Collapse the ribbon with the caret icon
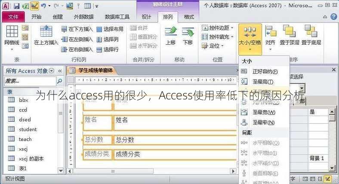 point(325,17)
